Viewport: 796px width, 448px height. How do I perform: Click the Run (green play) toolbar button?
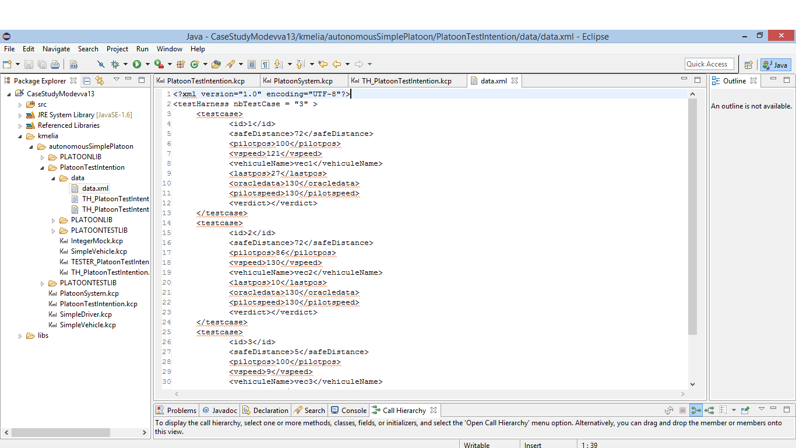(137, 64)
